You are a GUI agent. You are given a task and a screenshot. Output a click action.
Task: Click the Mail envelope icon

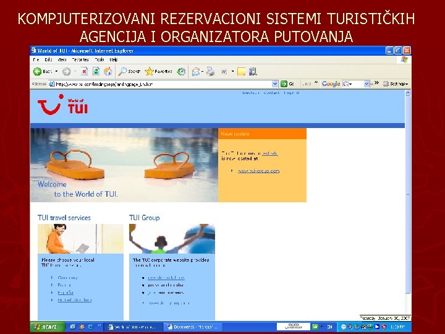point(195,72)
